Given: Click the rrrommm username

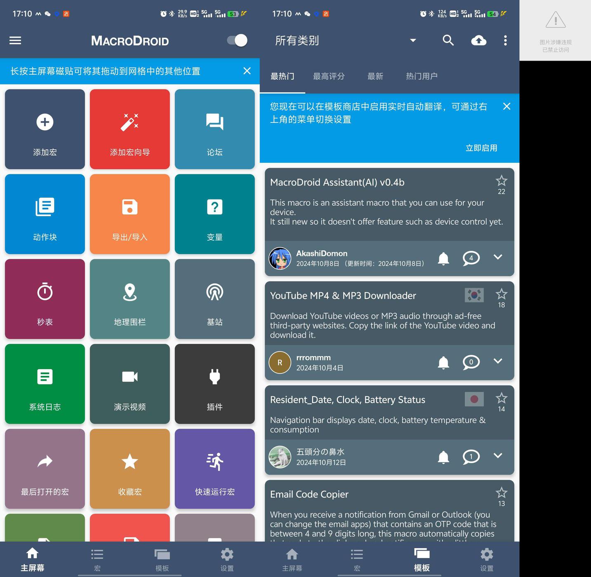Looking at the screenshot, I should click(313, 358).
